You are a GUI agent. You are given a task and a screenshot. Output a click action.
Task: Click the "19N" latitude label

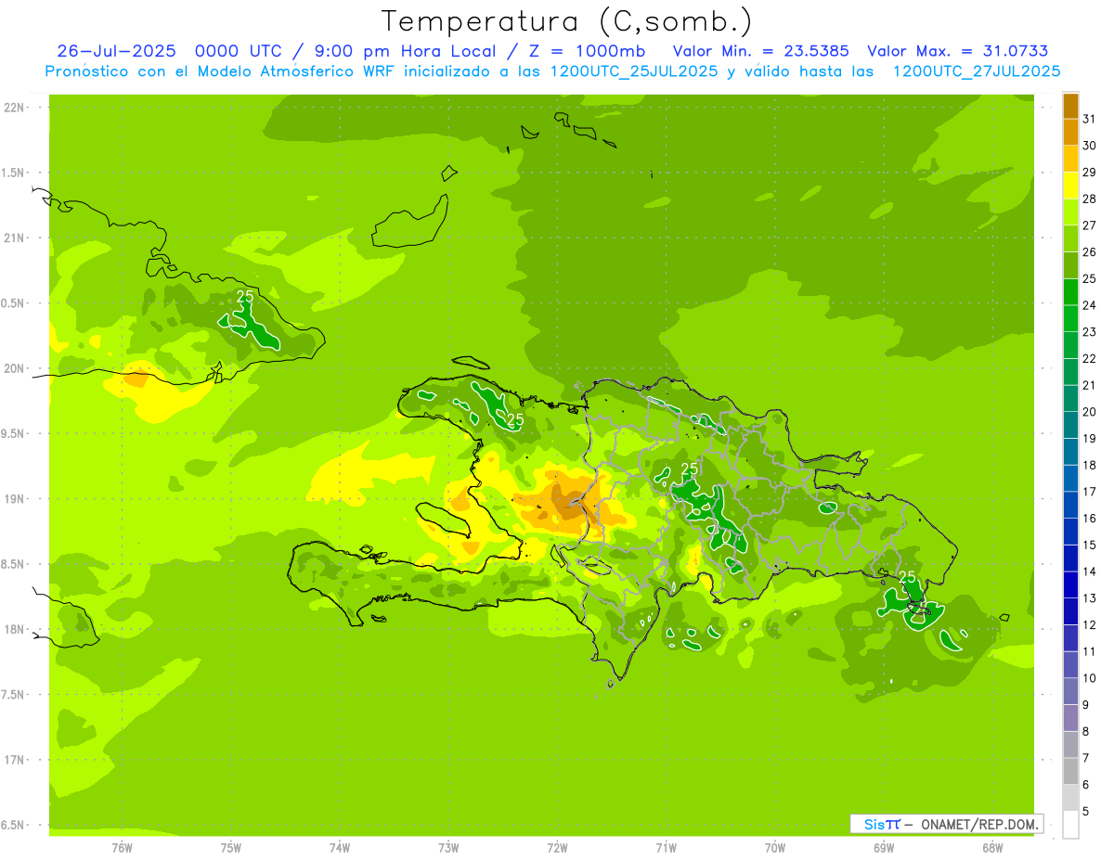14,499
